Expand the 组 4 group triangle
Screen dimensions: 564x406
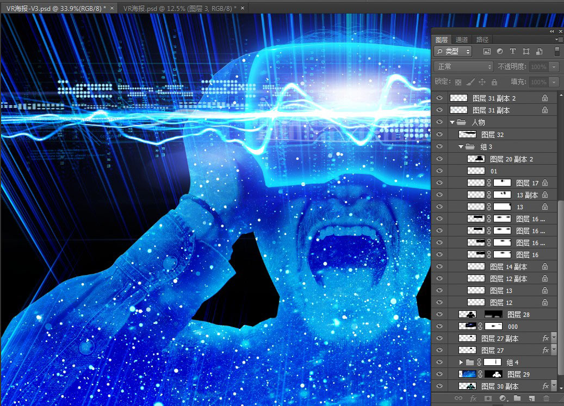[x=461, y=363]
